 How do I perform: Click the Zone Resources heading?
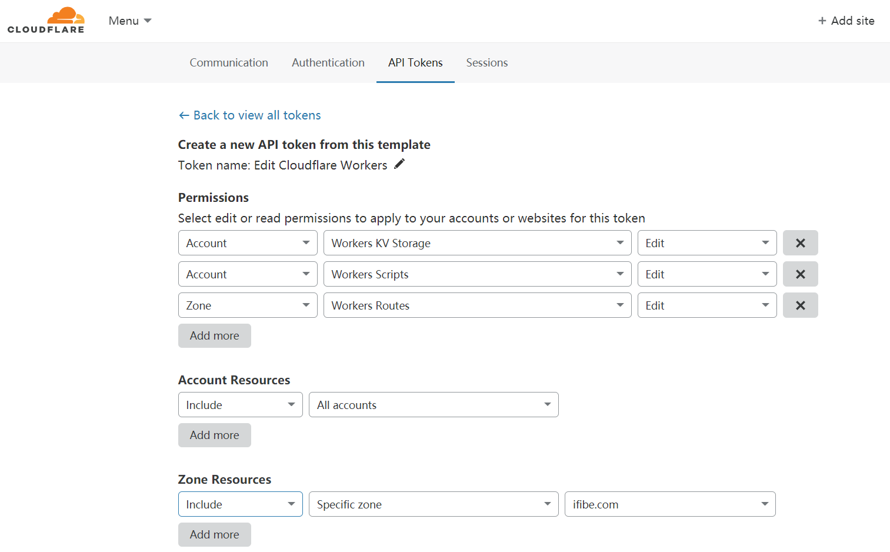[225, 480]
